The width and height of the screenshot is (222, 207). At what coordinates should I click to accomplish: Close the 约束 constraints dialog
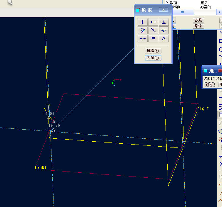pos(163,10)
